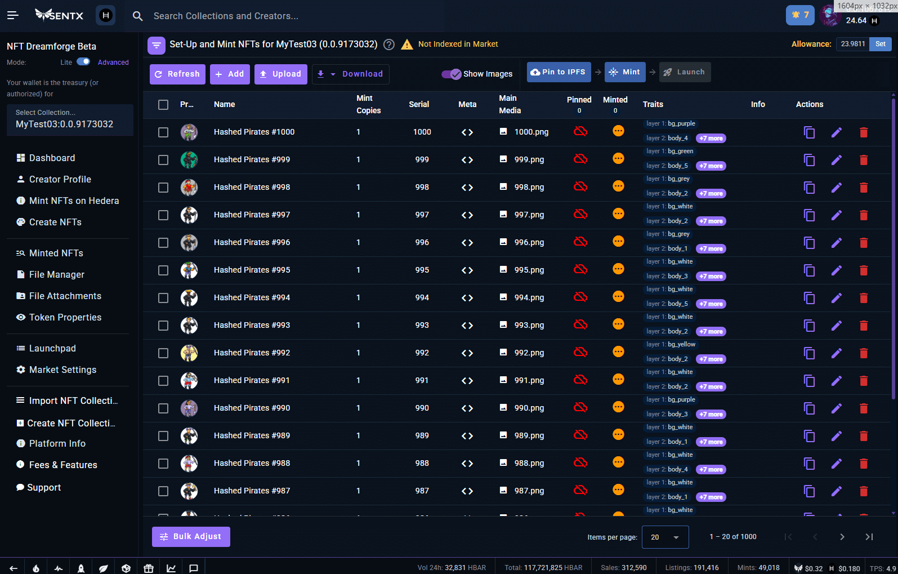This screenshot has height=574, width=898.
Task: Duplicate Hashed Pirates #996 with copy icon
Action: tap(809, 243)
